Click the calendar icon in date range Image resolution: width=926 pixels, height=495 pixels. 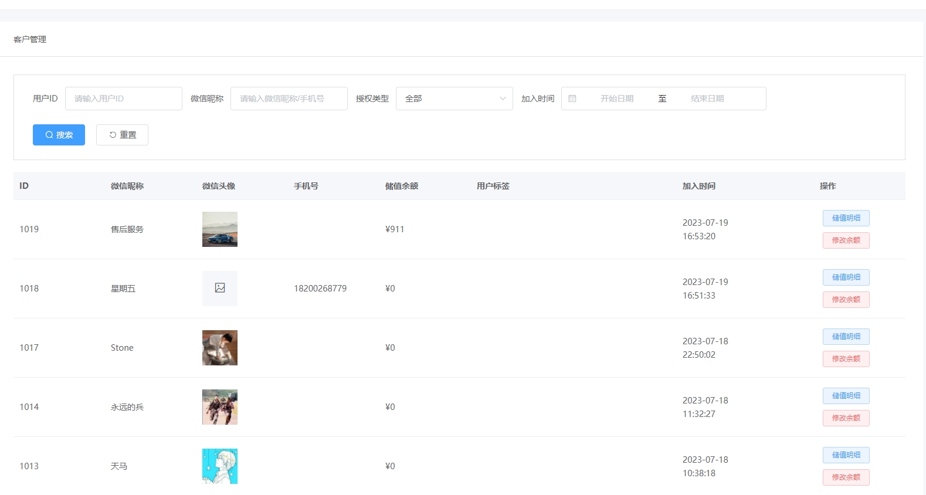tap(572, 99)
